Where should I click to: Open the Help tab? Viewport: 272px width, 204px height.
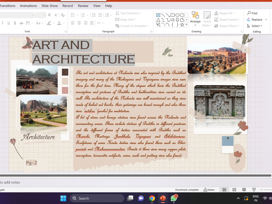[109, 6]
